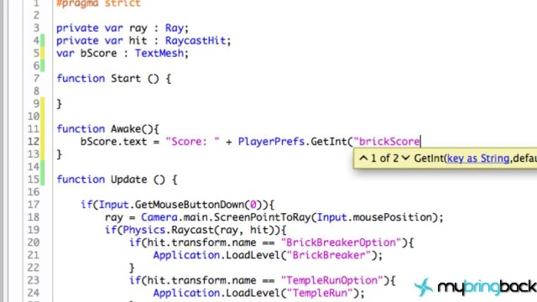This screenshot has height=302, width=537.
Task: Click line number 12 in gutter
Action: point(34,142)
